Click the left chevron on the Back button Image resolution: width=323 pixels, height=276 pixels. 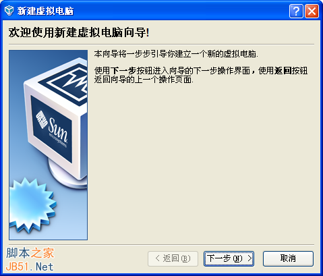(x=158, y=258)
